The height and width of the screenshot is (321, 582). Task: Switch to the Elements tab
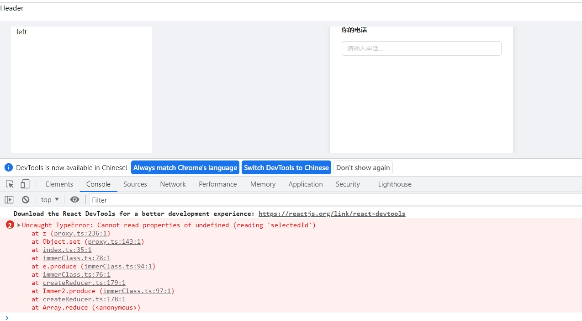coord(59,184)
